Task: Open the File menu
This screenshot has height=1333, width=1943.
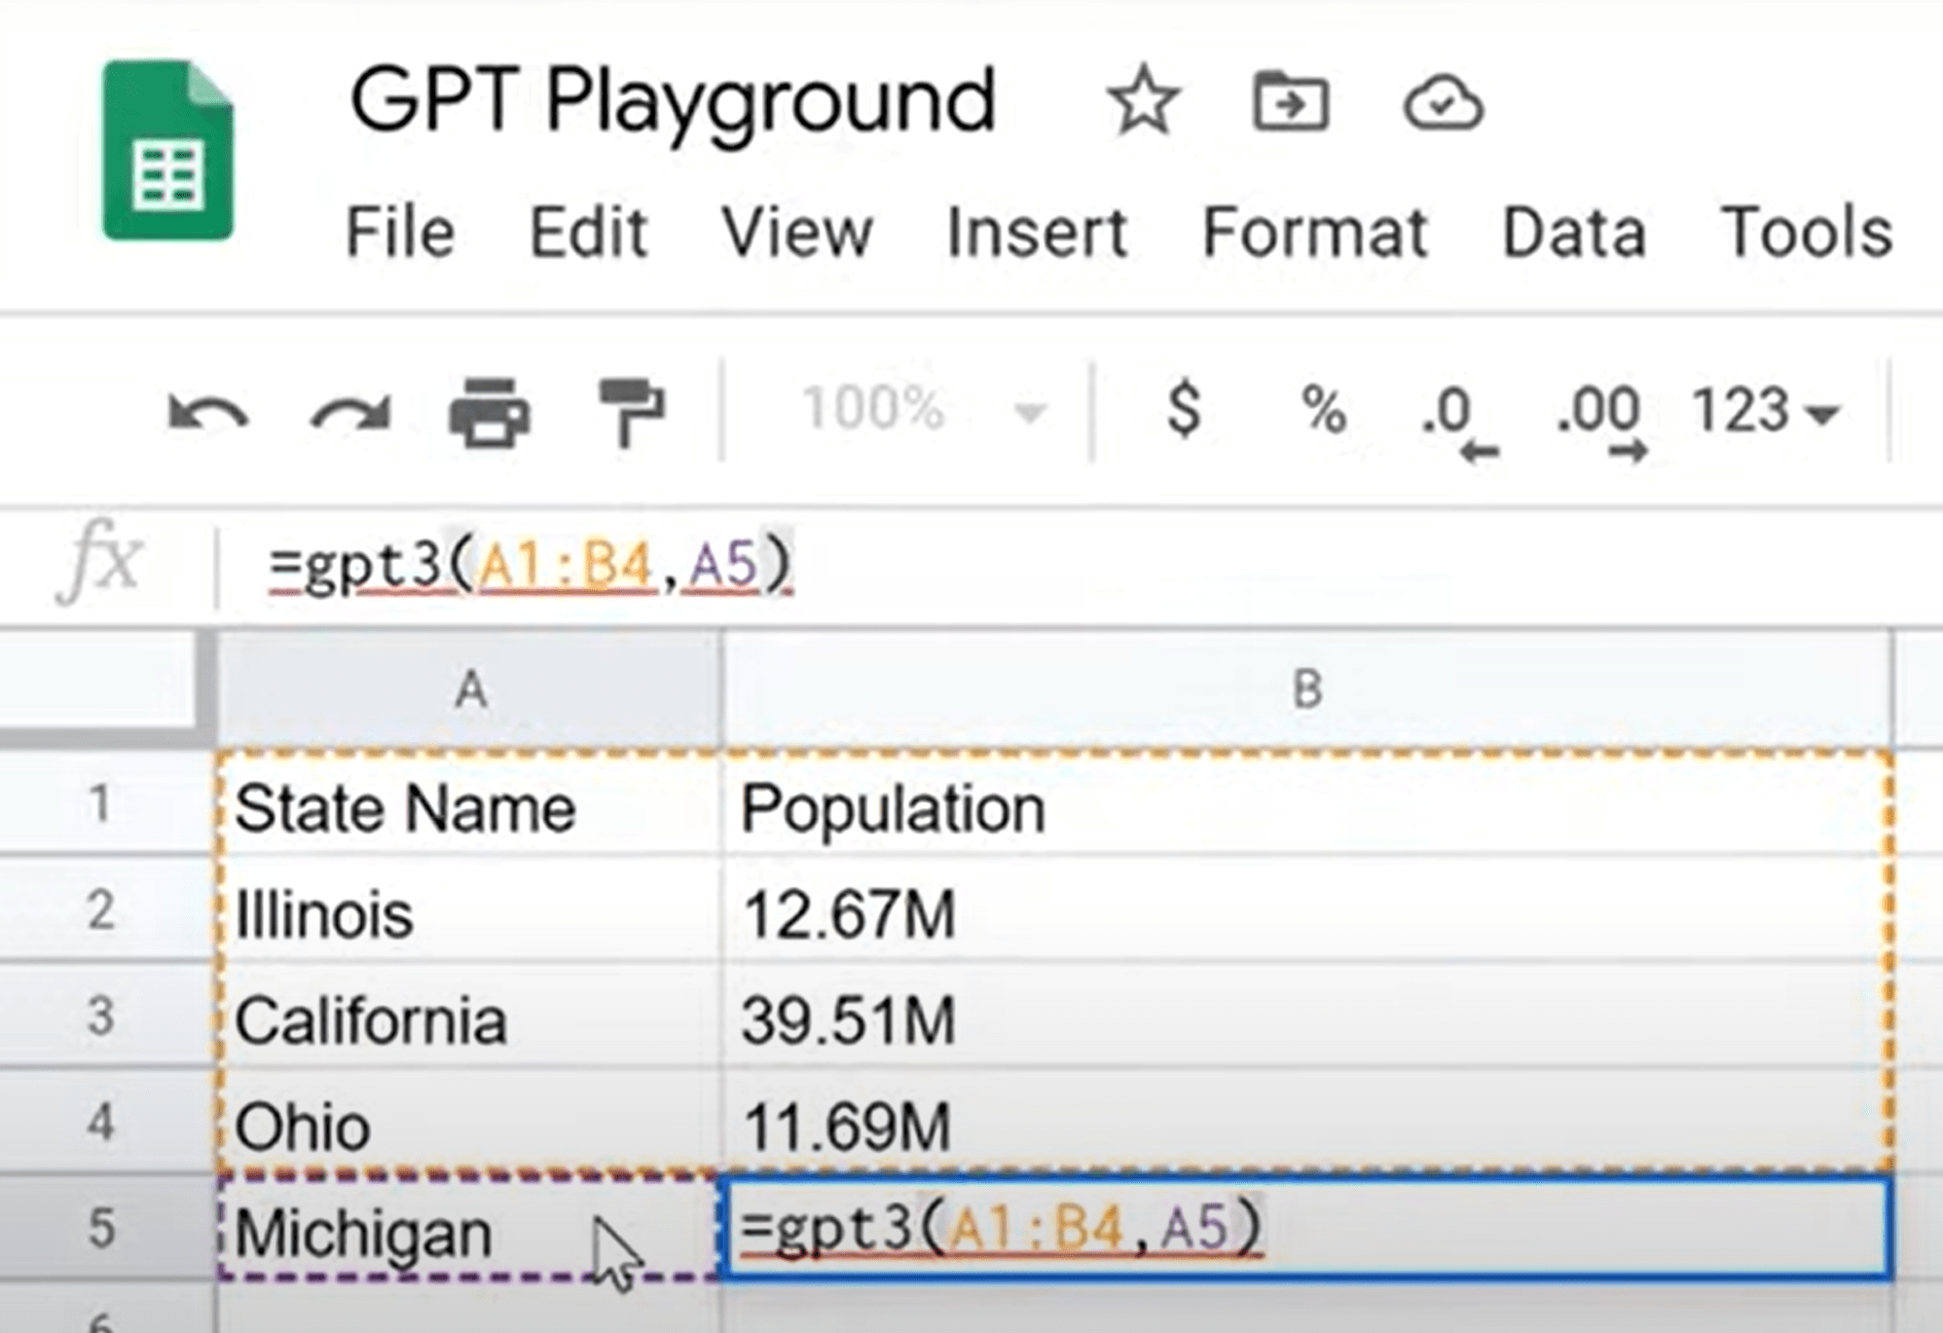Action: 400,232
